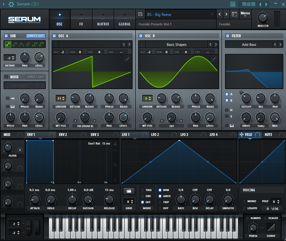Click the FL wrapper grid icon

pos(233,4)
